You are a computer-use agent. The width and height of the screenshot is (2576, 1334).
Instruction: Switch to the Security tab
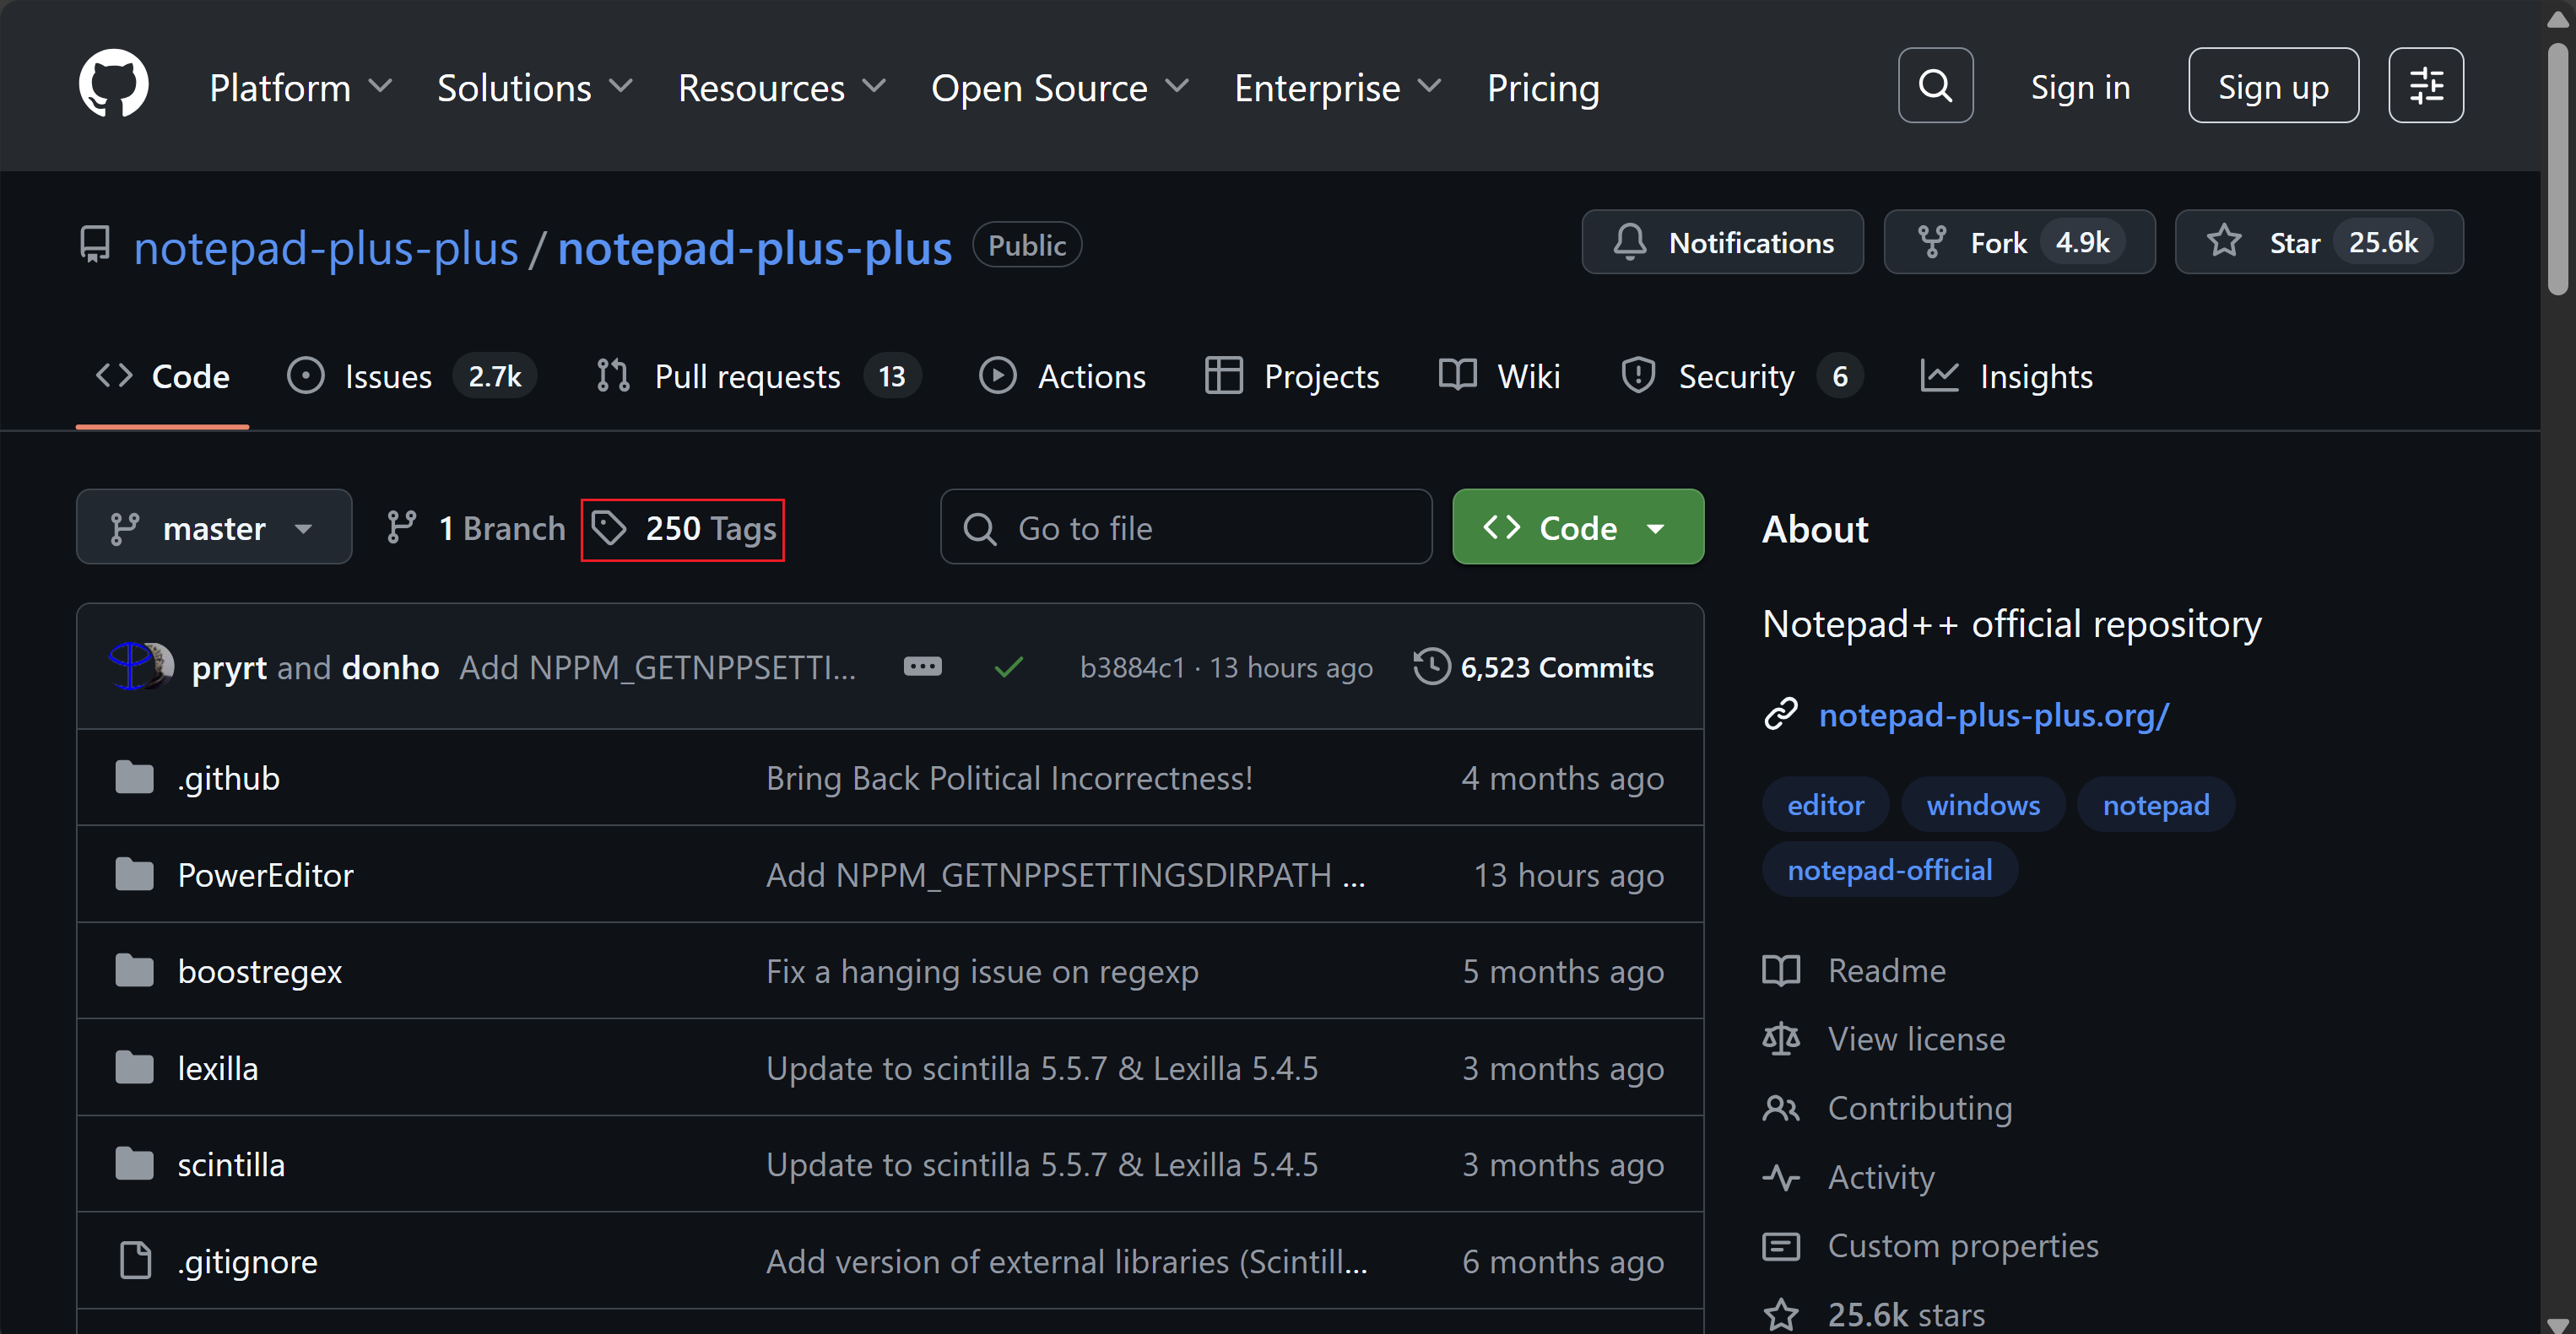coord(1740,376)
